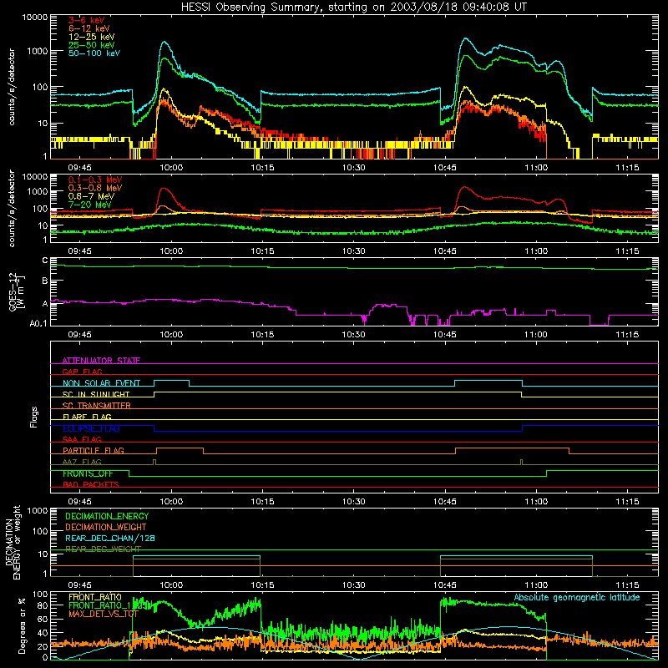Click the FRONT_RATIO legend entry
This screenshot has height=668, width=668.
pos(95,597)
